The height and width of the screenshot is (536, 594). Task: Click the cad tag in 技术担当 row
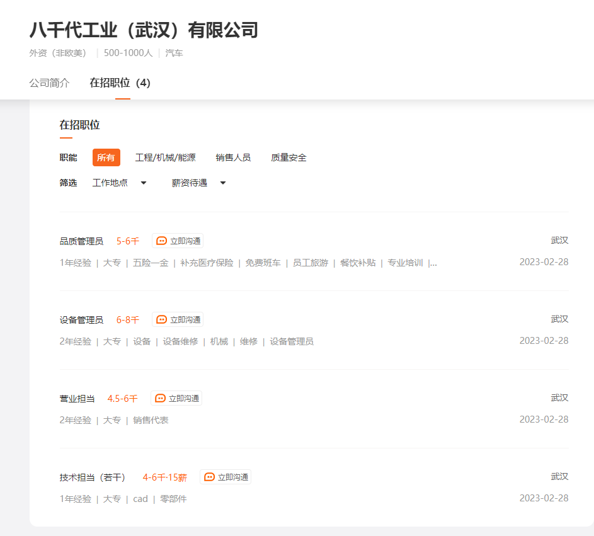140,499
